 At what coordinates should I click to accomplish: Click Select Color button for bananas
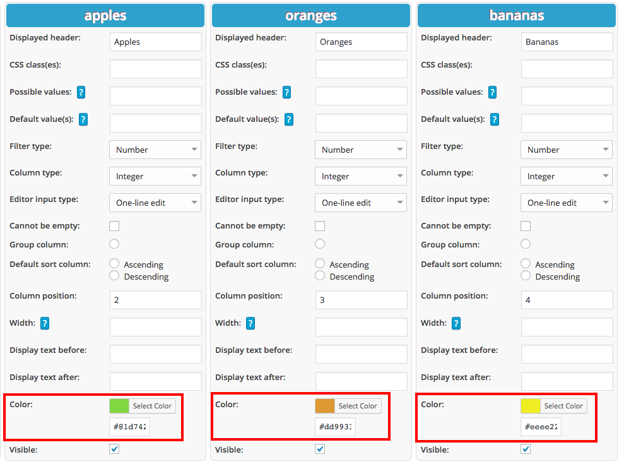coord(563,406)
